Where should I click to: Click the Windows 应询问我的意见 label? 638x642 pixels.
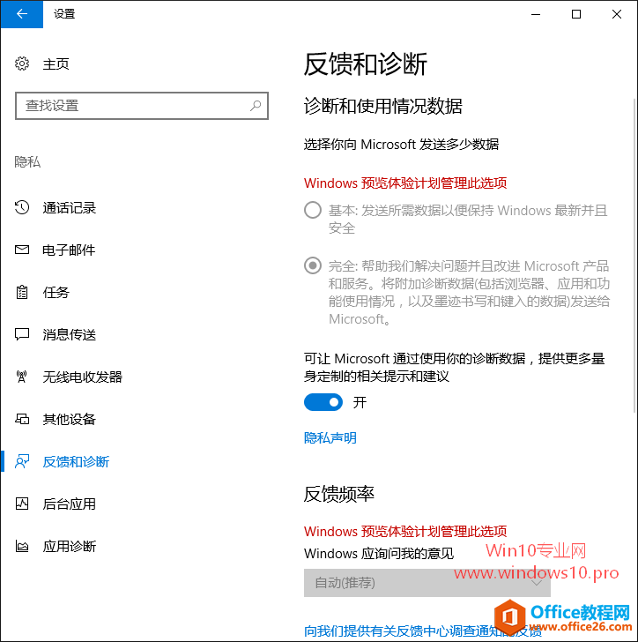(x=379, y=553)
